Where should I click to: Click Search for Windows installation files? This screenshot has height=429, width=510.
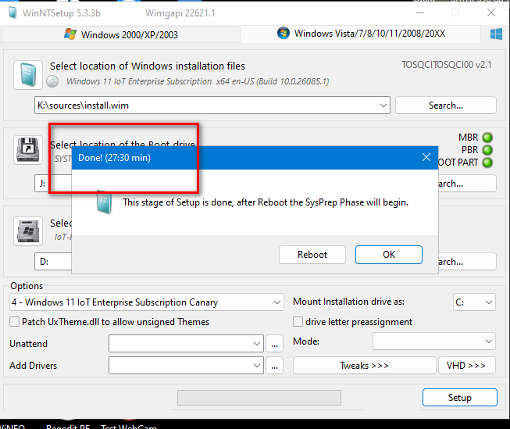[446, 105]
